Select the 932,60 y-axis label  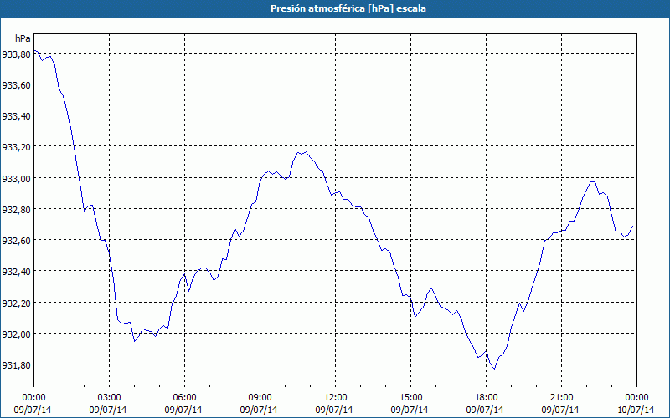[x=16, y=241]
